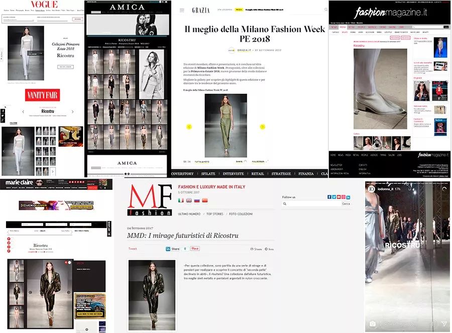The height and width of the screenshot is (333, 452).
Task: Open third dropdown in Marie Claire black filter bar
Action: (81, 225)
